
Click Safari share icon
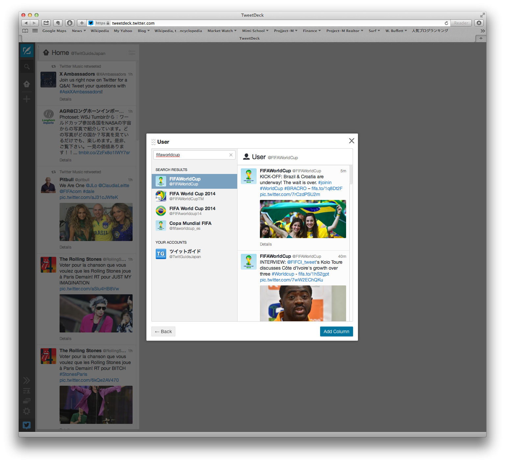46,23
